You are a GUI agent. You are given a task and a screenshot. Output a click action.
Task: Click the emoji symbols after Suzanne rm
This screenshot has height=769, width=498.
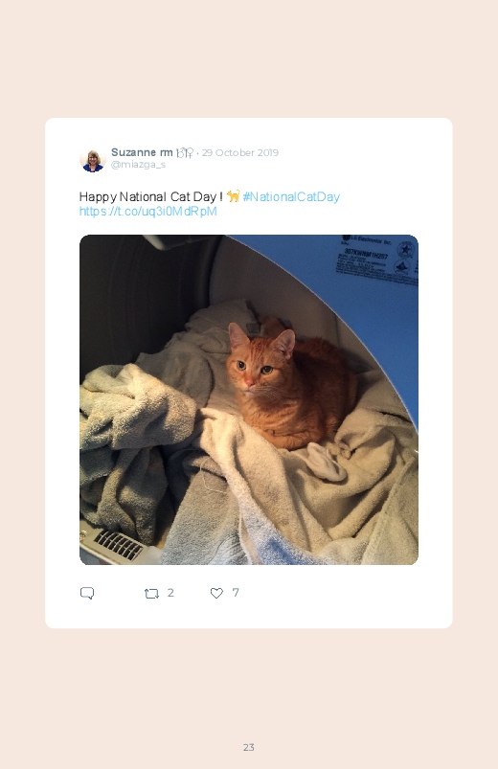pos(185,152)
